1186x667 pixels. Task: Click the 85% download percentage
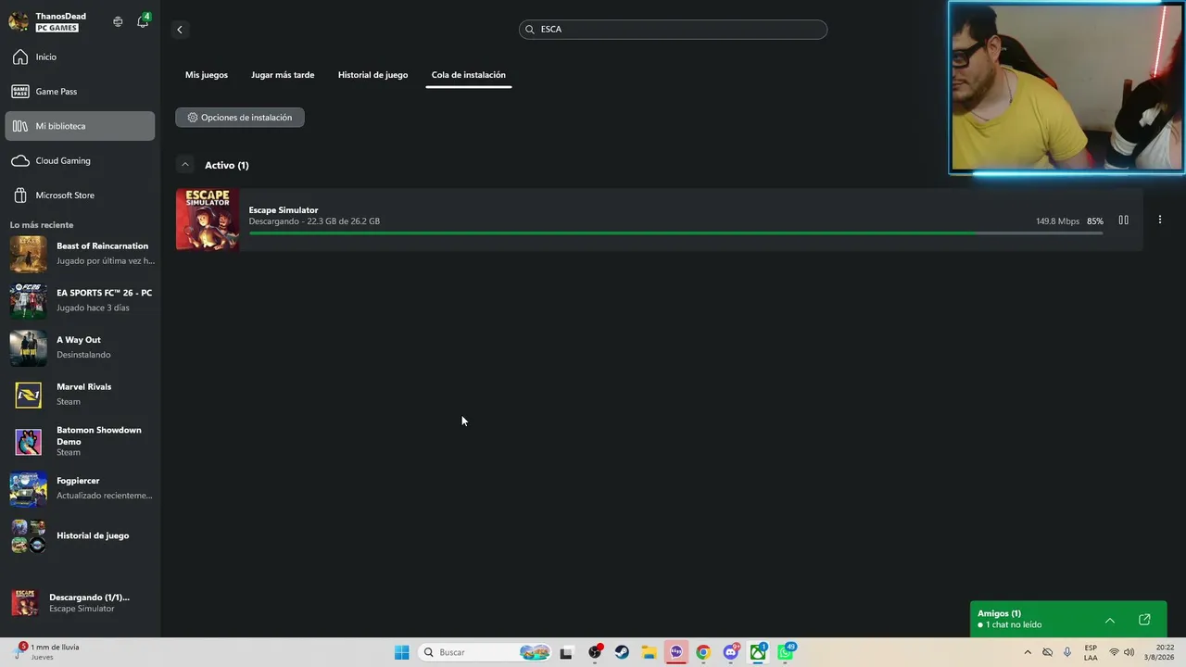[1095, 221]
